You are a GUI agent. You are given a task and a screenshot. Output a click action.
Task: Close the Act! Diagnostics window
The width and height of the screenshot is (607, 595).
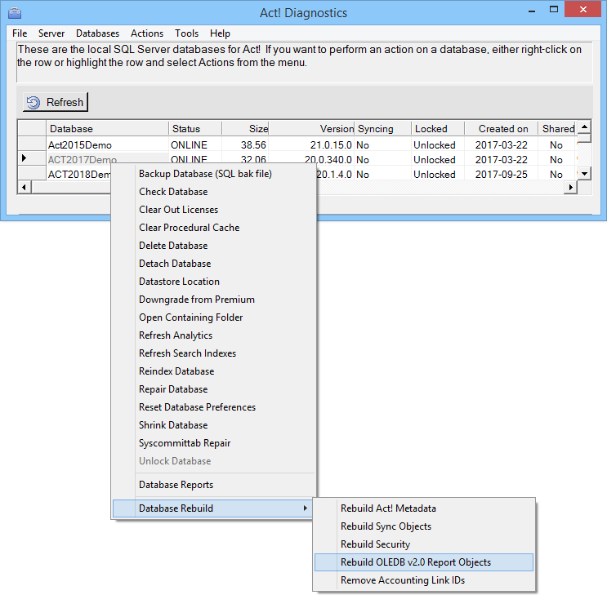(x=583, y=10)
